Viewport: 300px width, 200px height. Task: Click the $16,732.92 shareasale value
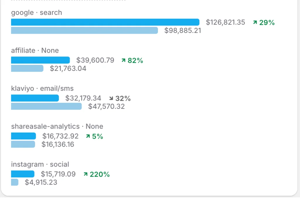click(x=60, y=136)
